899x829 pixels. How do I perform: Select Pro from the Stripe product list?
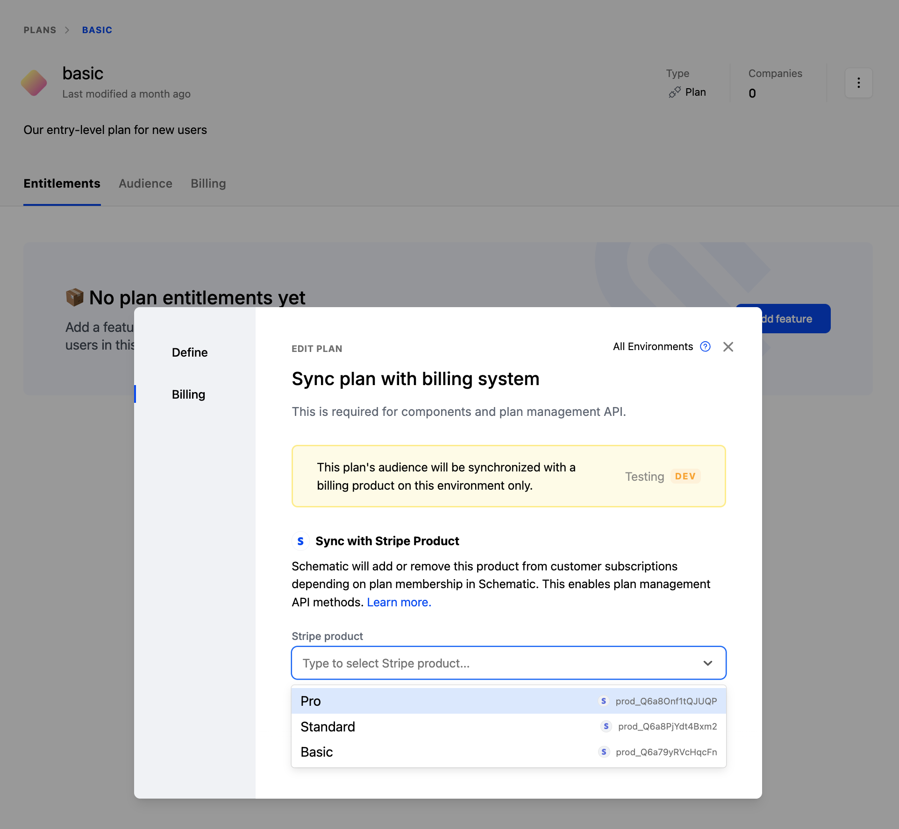(x=310, y=701)
